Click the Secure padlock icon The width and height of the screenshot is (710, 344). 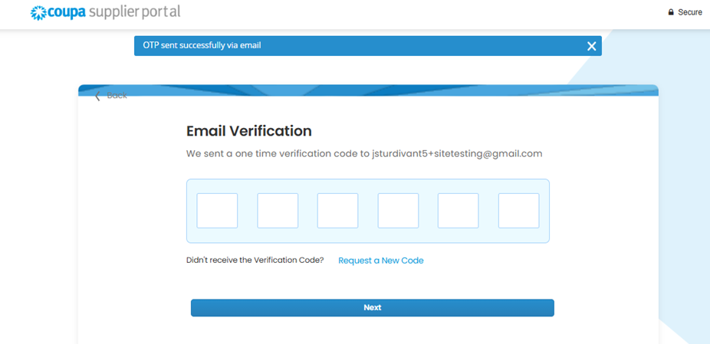coord(671,12)
